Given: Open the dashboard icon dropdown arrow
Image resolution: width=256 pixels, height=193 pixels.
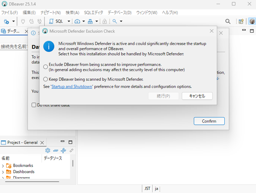Looking at the screenshot, I should click(83, 22).
